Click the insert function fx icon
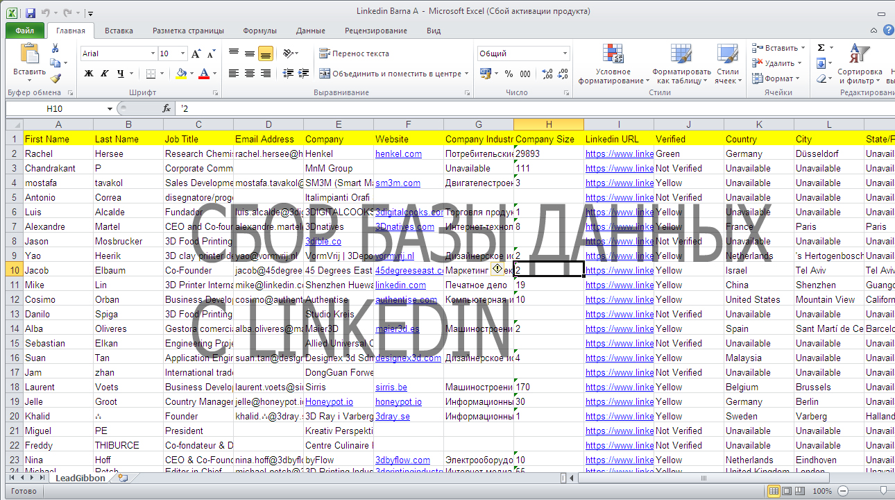This screenshot has height=500, width=895. [167, 108]
